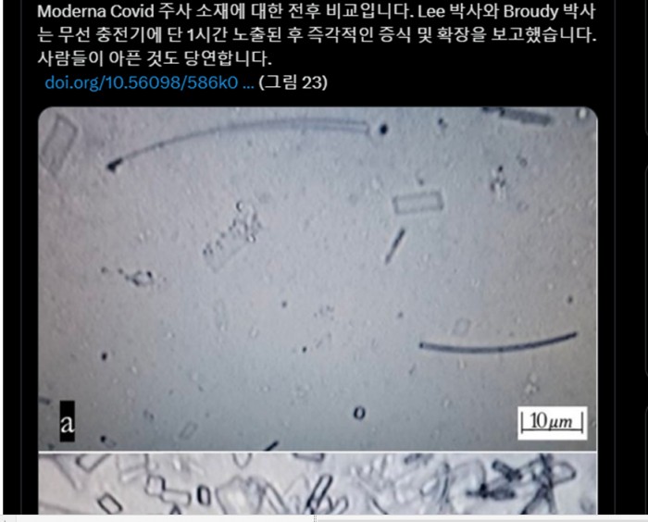
Task: Click the sentence '사람들이 아픈 것도 당연합니다.'
Action: coord(155,58)
